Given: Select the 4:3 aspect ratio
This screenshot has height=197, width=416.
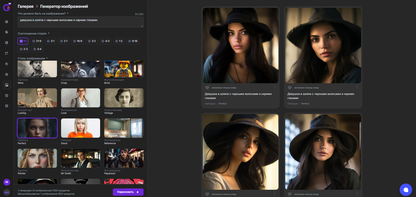Looking at the screenshot, I should coord(105,41).
